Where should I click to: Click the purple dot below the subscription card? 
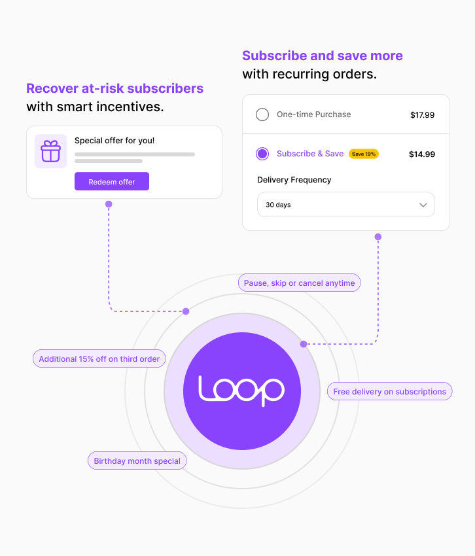378,237
